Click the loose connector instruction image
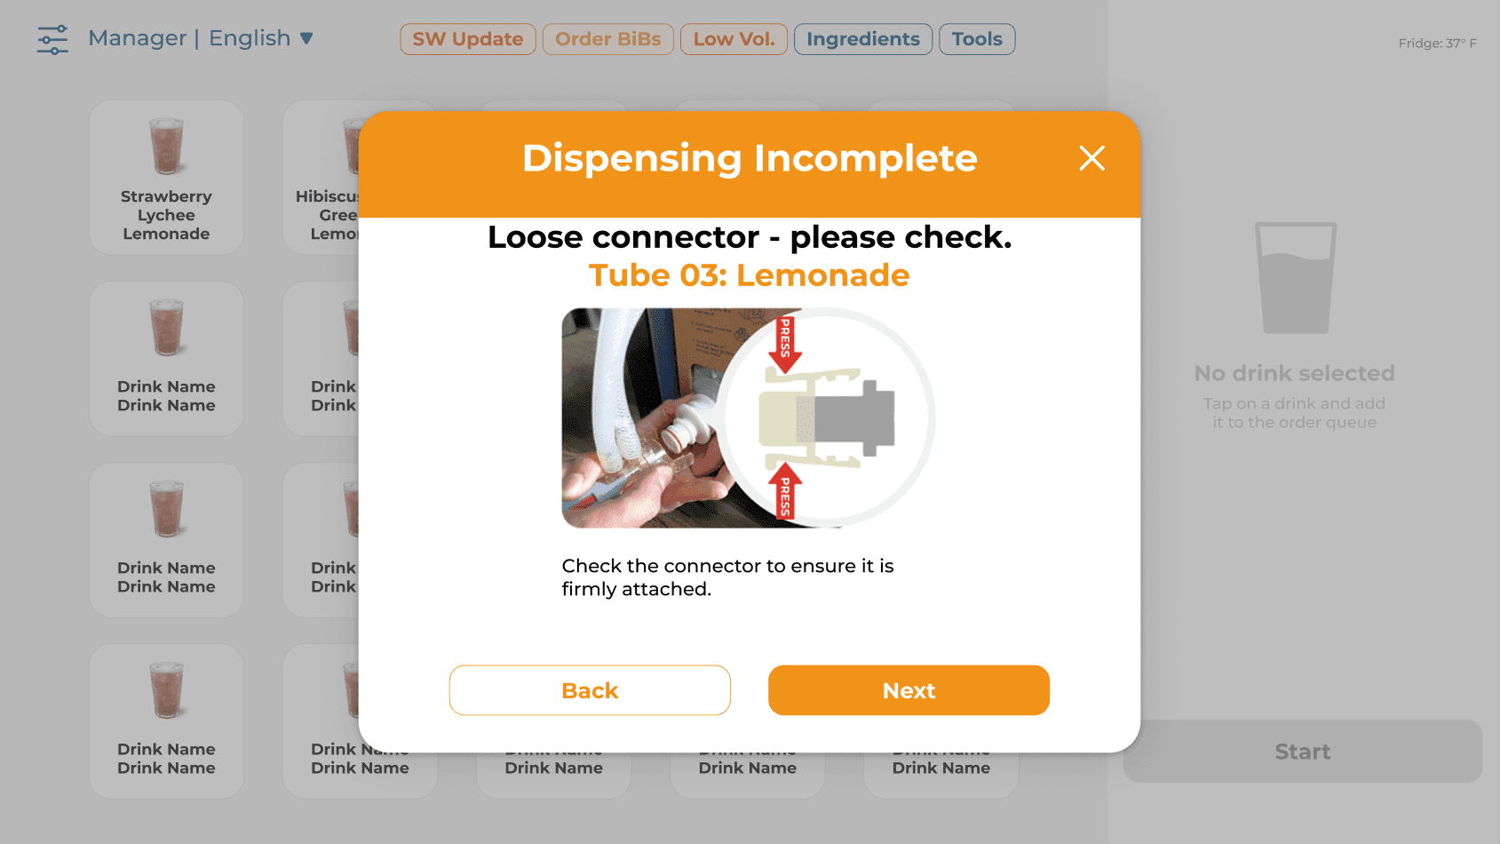The width and height of the screenshot is (1500, 844). pyautogui.click(x=748, y=418)
